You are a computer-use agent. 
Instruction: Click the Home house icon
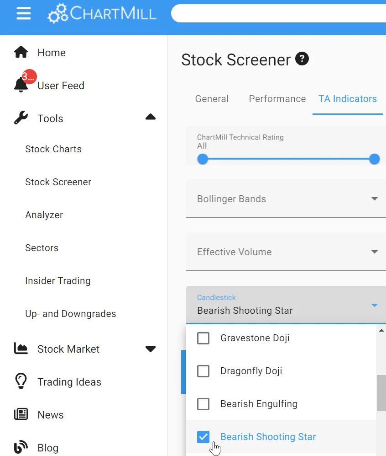(21, 53)
